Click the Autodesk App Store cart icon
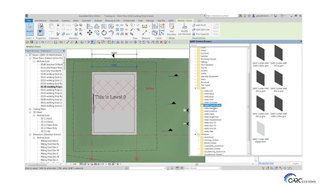The width and height of the screenshot is (327, 184). pyautogui.click(x=275, y=16)
